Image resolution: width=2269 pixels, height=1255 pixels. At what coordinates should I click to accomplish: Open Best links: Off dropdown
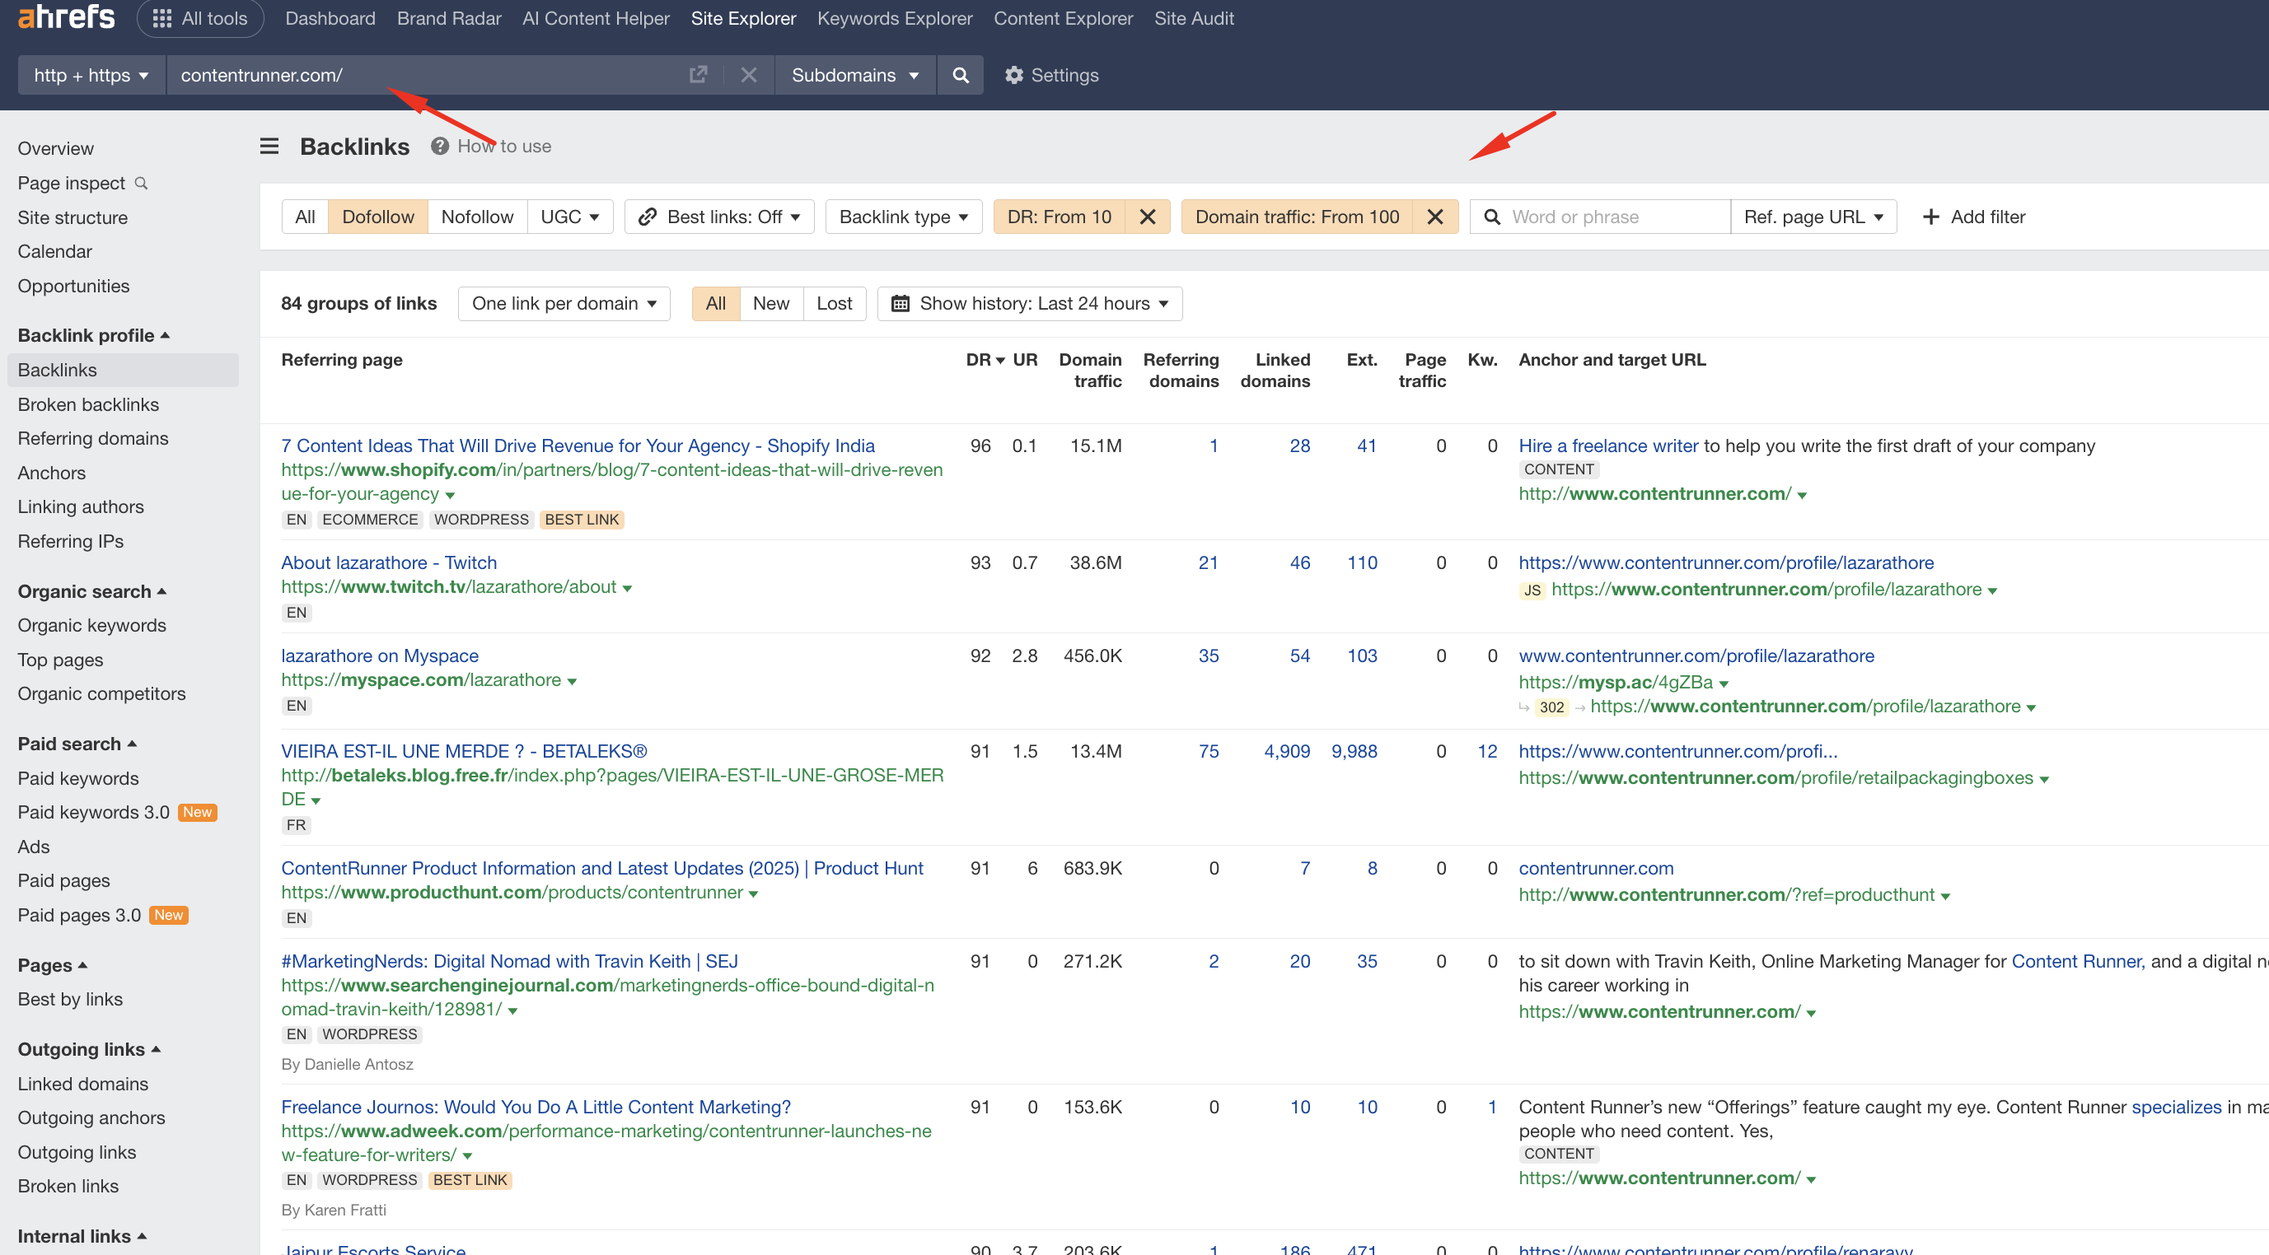(x=718, y=217)
